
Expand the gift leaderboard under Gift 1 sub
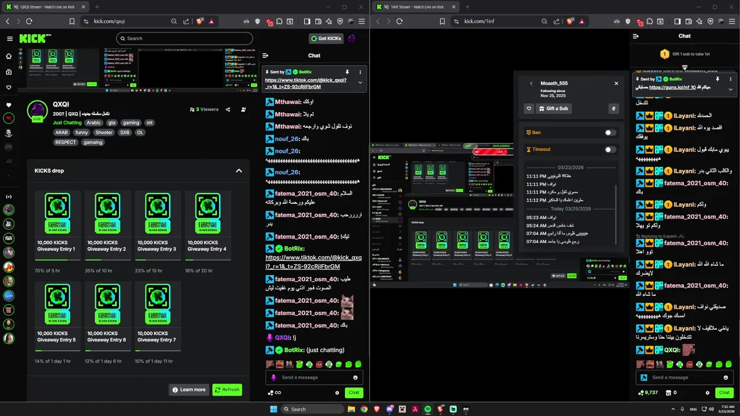coord(684,68)
